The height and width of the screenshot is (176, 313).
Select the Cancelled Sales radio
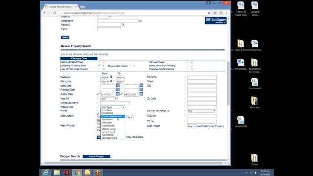[192, 62]
